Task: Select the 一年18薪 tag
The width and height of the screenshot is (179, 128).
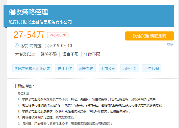Action: (x=152, y=68)
